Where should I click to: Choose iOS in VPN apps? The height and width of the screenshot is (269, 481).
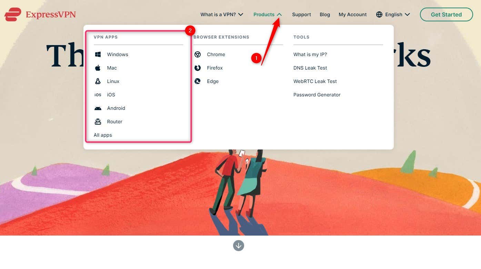click(111, 95)
